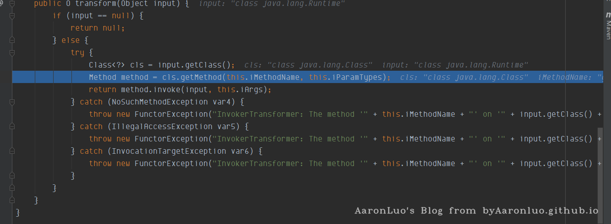Viewport: 611px width, 224px height.
Task: Fold the InvocationTargetException catch block
Action: [x=12, y=151]
